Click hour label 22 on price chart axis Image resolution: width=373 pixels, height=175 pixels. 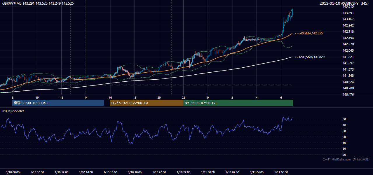[x=183, y=97]
